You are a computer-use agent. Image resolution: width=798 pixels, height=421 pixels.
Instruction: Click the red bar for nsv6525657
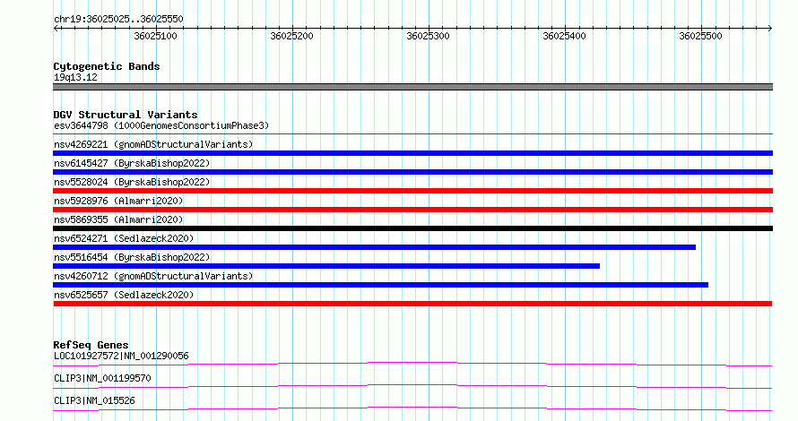tap(412, 304)
